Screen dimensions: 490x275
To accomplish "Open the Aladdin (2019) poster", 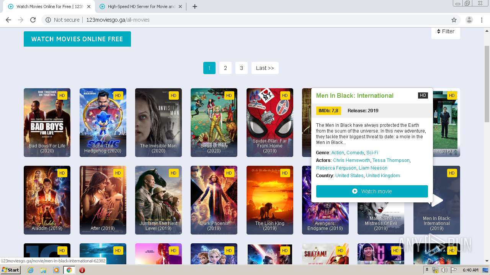I will click(47, 200).
